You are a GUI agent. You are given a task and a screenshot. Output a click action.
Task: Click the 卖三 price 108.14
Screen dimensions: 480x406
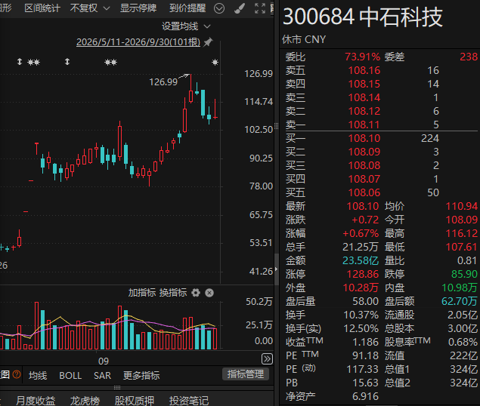click(x=364, y=97)
